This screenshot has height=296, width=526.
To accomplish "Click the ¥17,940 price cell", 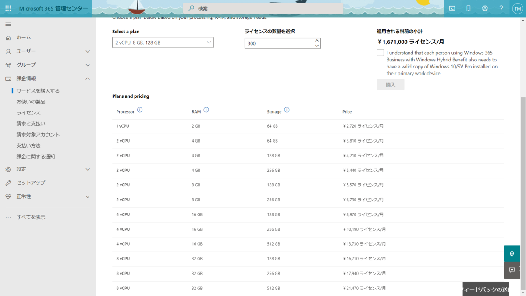I will pos(364,274).
